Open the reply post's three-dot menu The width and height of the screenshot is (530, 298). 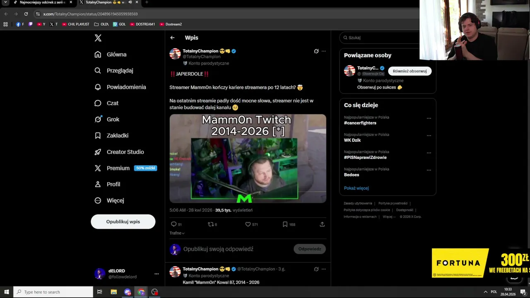pos(324,269)
